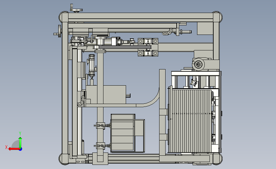Image resolution: width=276 pixels, height=169 pixels.
Task: Select the top-left rounded corner cap
Action: click(64, 17)
